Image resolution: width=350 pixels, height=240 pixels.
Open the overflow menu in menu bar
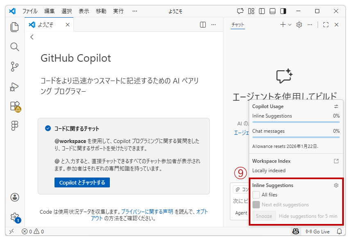(135, 11)
